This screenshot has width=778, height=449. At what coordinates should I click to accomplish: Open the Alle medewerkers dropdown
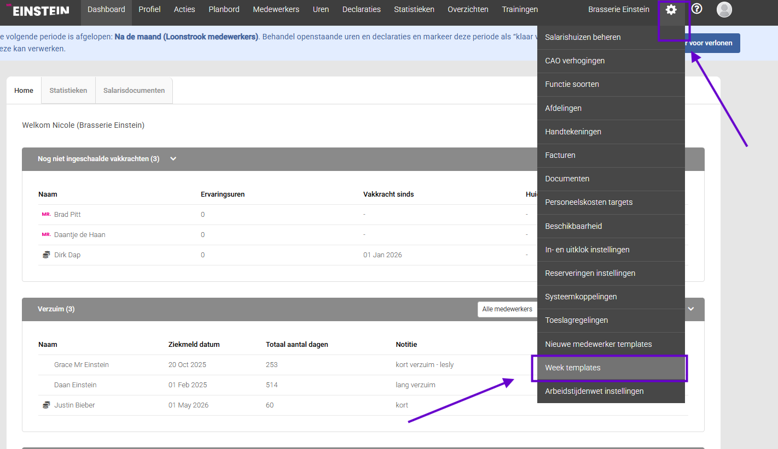pos(508,309)
